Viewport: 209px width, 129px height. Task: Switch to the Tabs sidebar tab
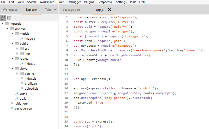point(48,10)
